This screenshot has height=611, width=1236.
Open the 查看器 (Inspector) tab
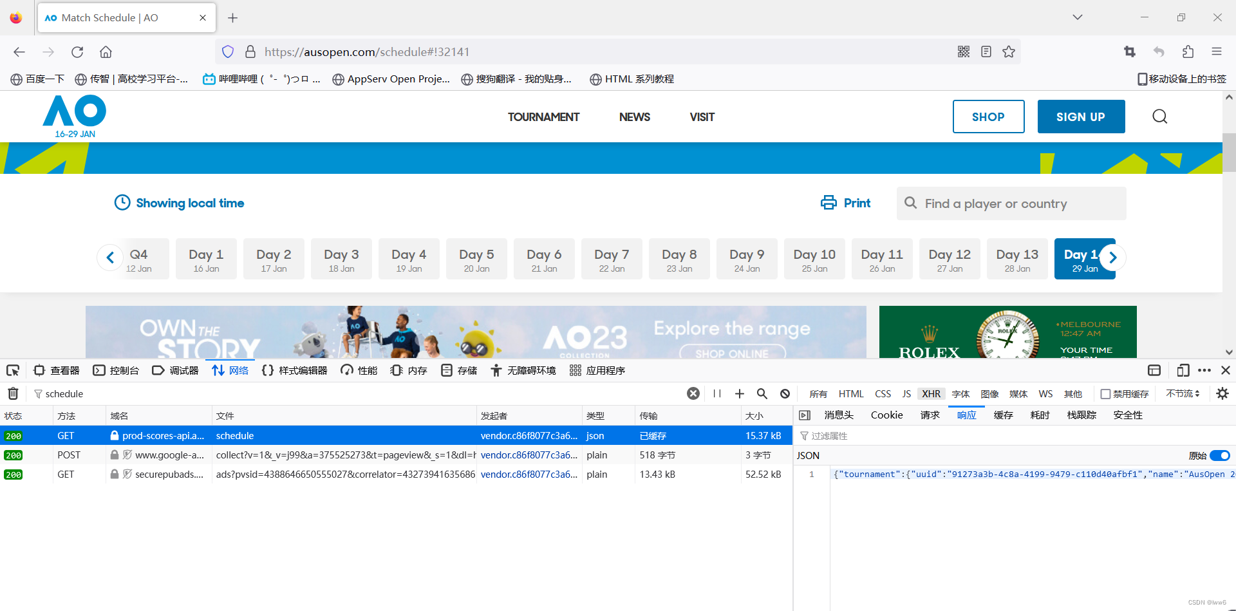point(57,370)
